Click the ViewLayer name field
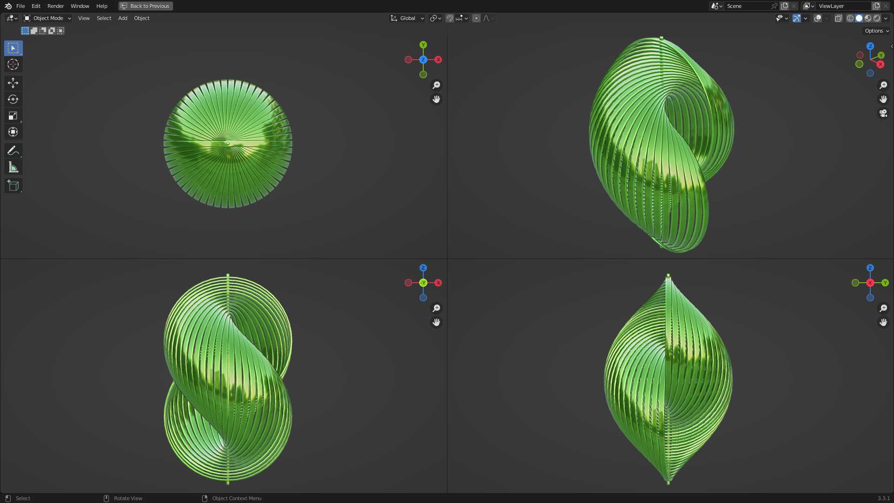 click(x=843, y=6)
